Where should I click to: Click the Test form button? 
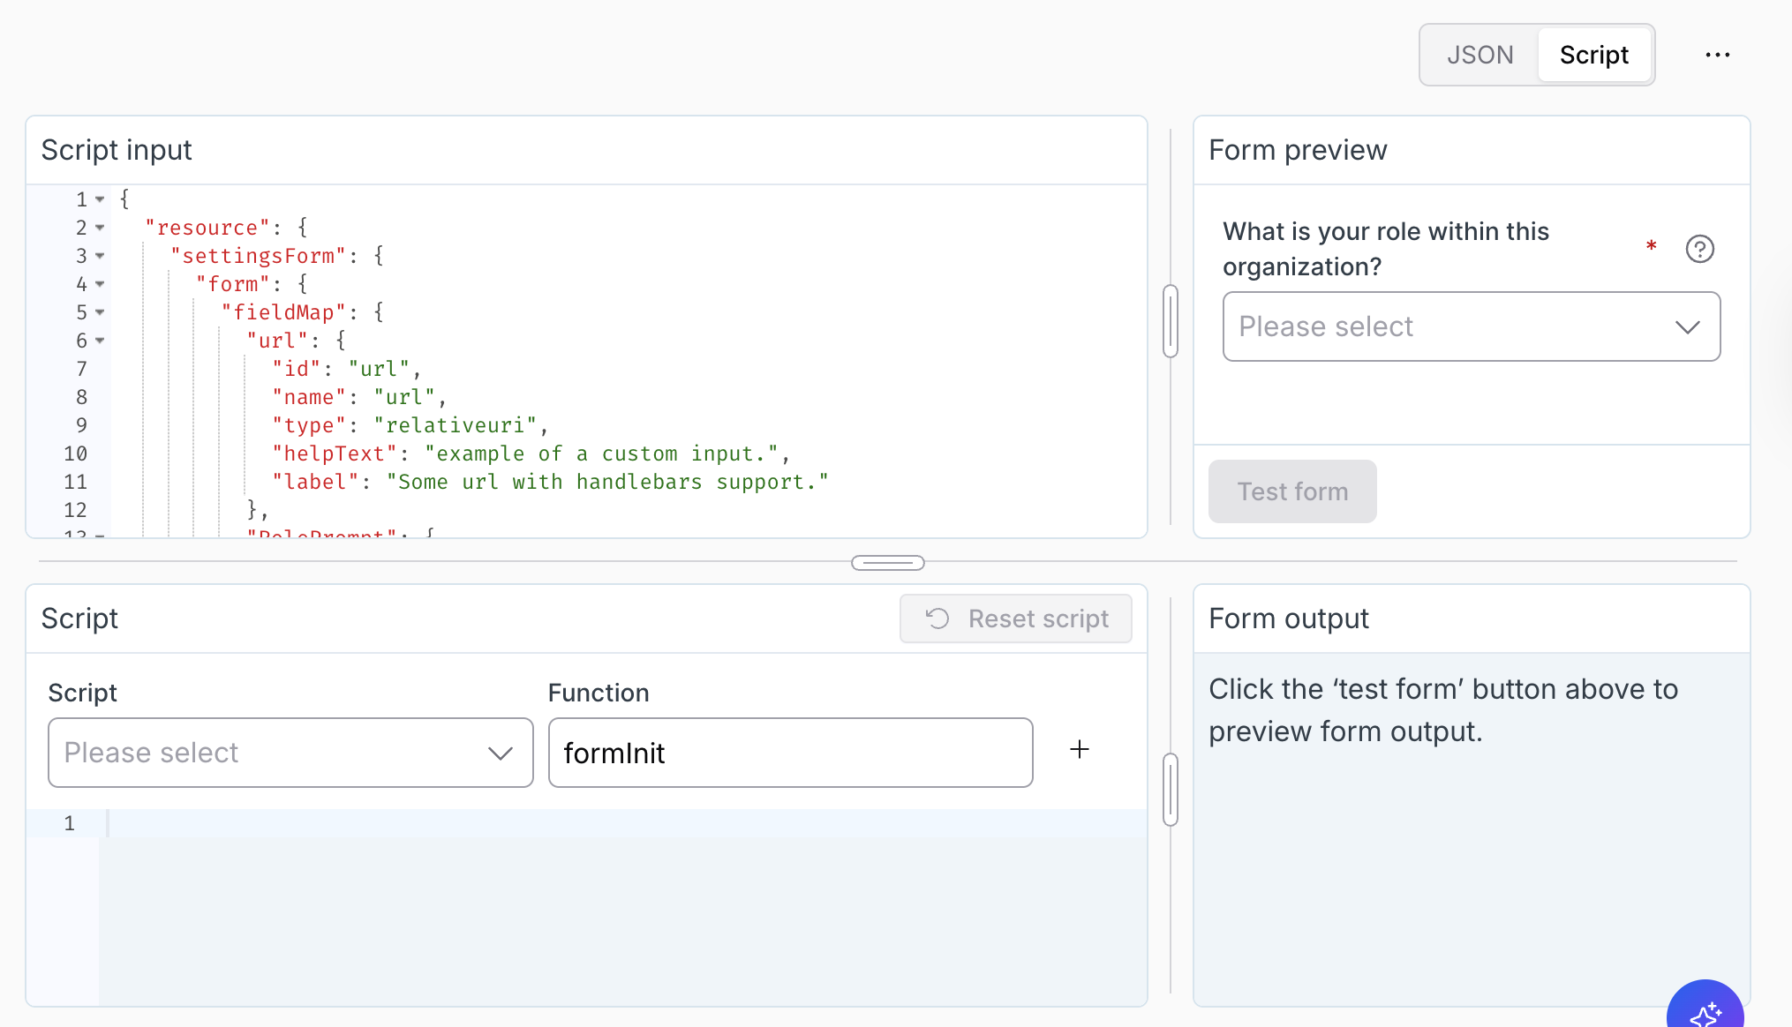1291,491
